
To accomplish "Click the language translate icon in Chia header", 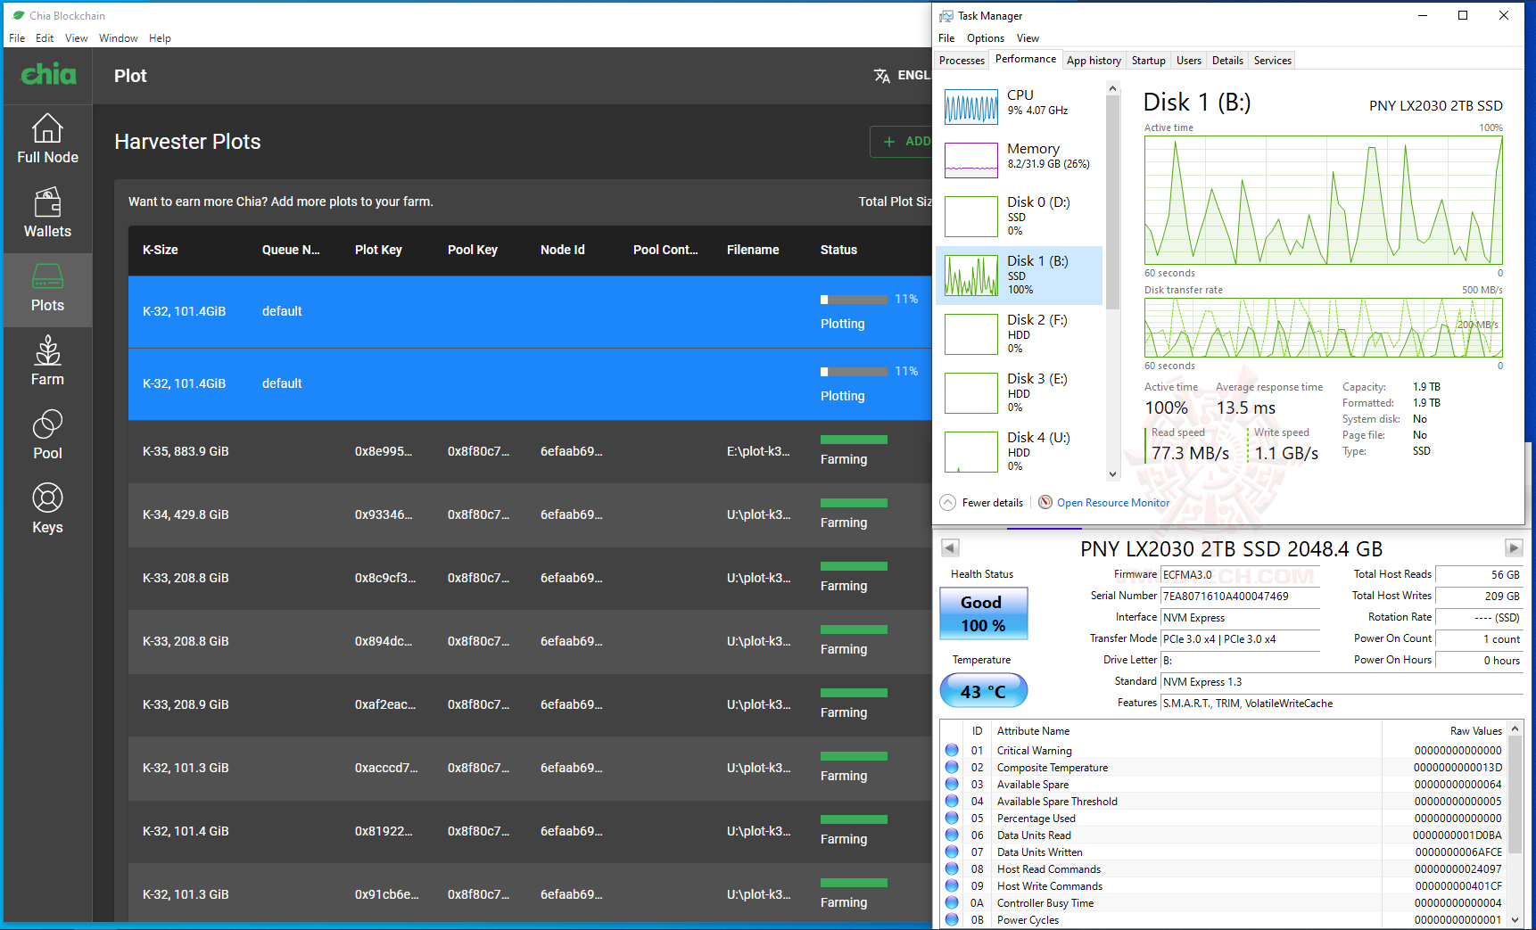I will point(882,76).
